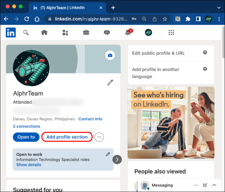This screenshot has height=192, width=225.
Task: Click next arrow on Open to work carousel
Action: pyautogui.click(x=117, y=160)
